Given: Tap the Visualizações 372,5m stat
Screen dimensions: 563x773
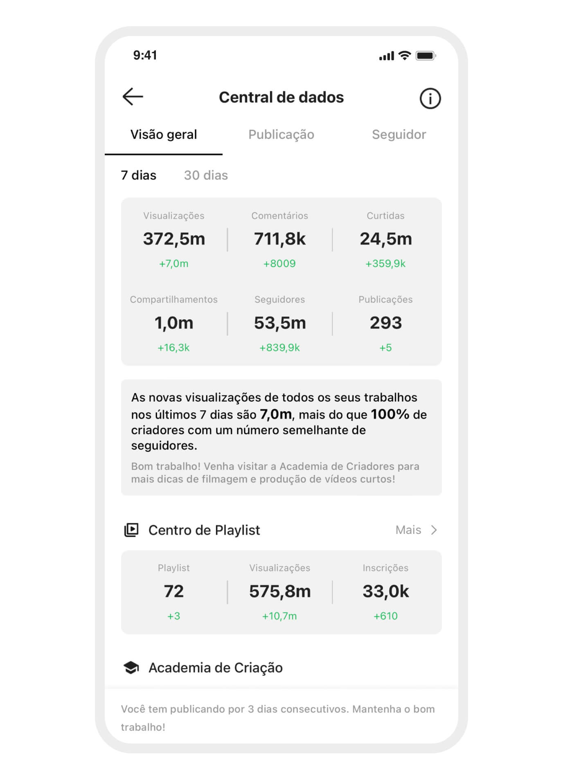Looking at the screenshot, I should pyautogui.click(x=174, y=239).
